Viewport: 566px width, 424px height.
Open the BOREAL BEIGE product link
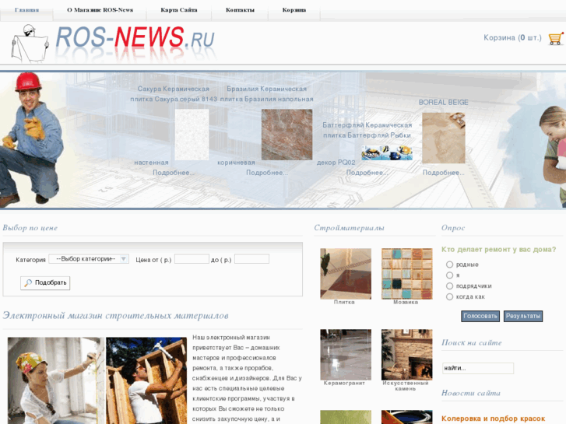coord(443,103)
